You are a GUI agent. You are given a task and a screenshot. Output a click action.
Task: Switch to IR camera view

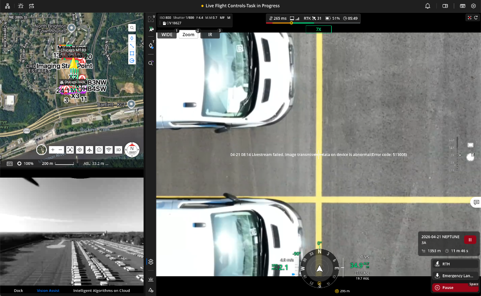[x=210, y=35]
